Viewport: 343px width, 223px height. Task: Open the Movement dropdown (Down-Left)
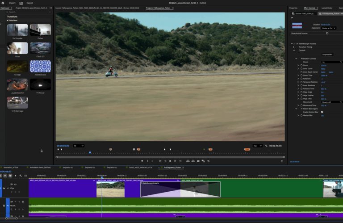332,102
